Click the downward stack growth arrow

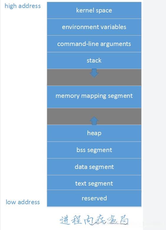[94, 73]
